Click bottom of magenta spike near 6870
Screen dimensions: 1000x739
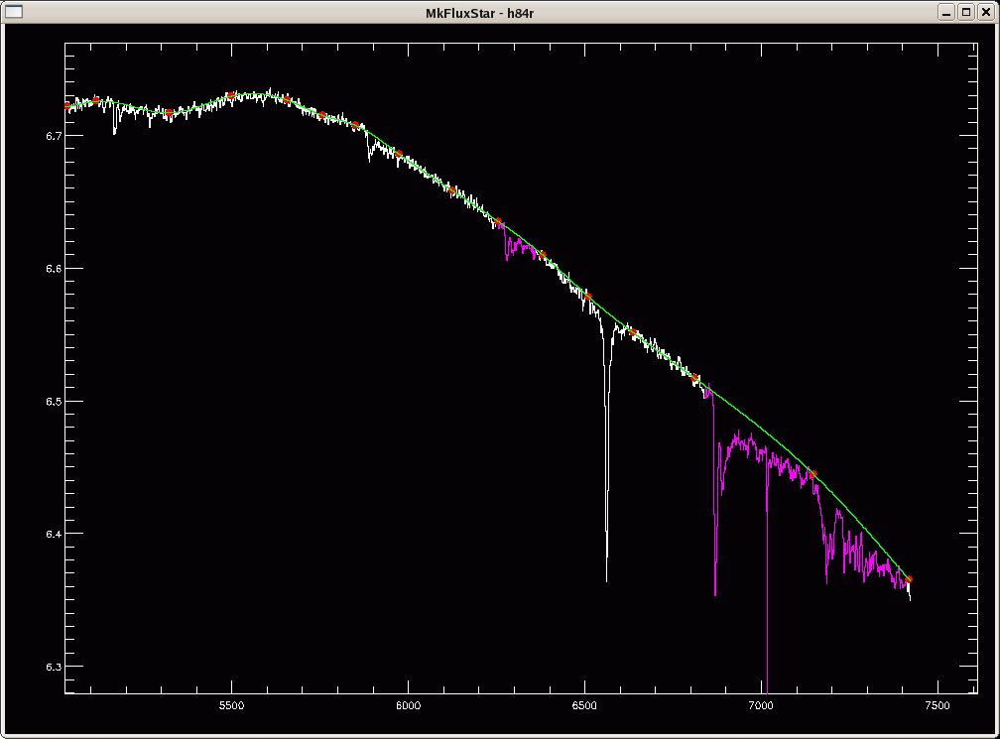pyautogui.click(x=715, y=593)
